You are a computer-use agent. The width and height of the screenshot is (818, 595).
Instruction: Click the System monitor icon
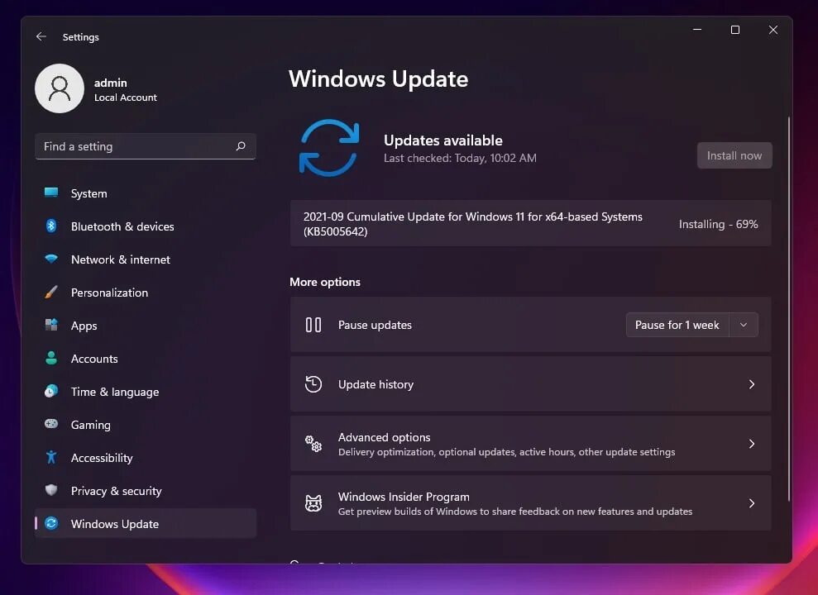51,193
